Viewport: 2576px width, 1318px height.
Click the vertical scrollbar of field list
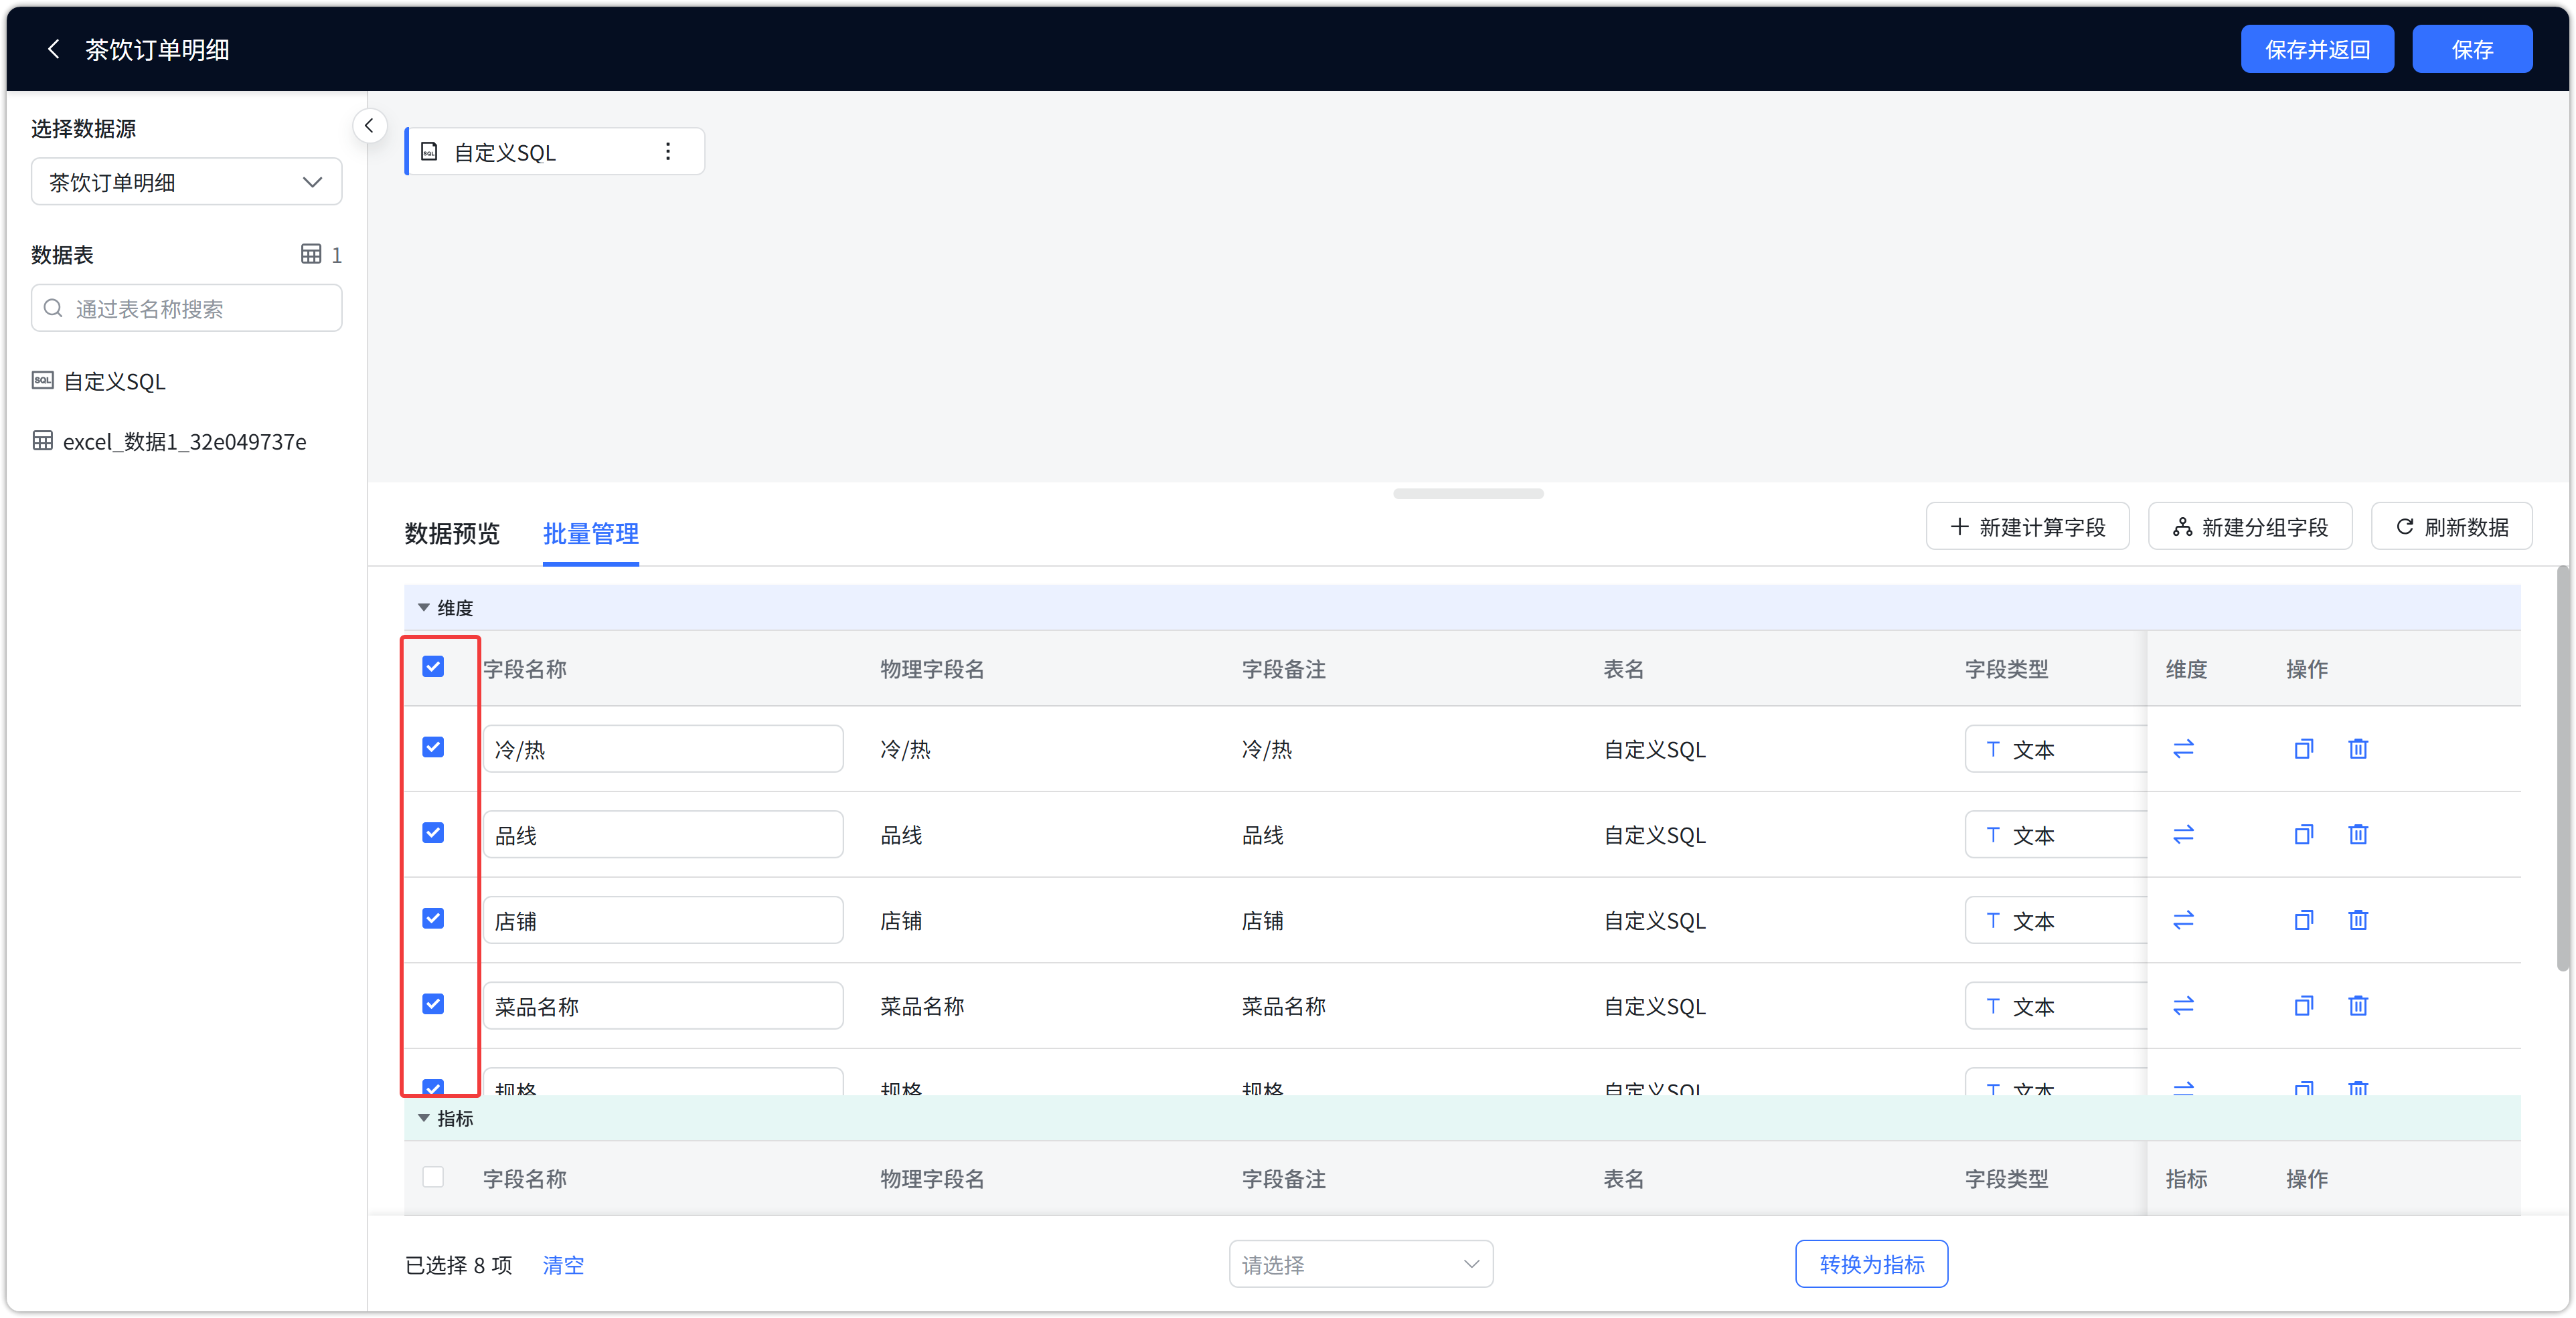[2562, 769]
